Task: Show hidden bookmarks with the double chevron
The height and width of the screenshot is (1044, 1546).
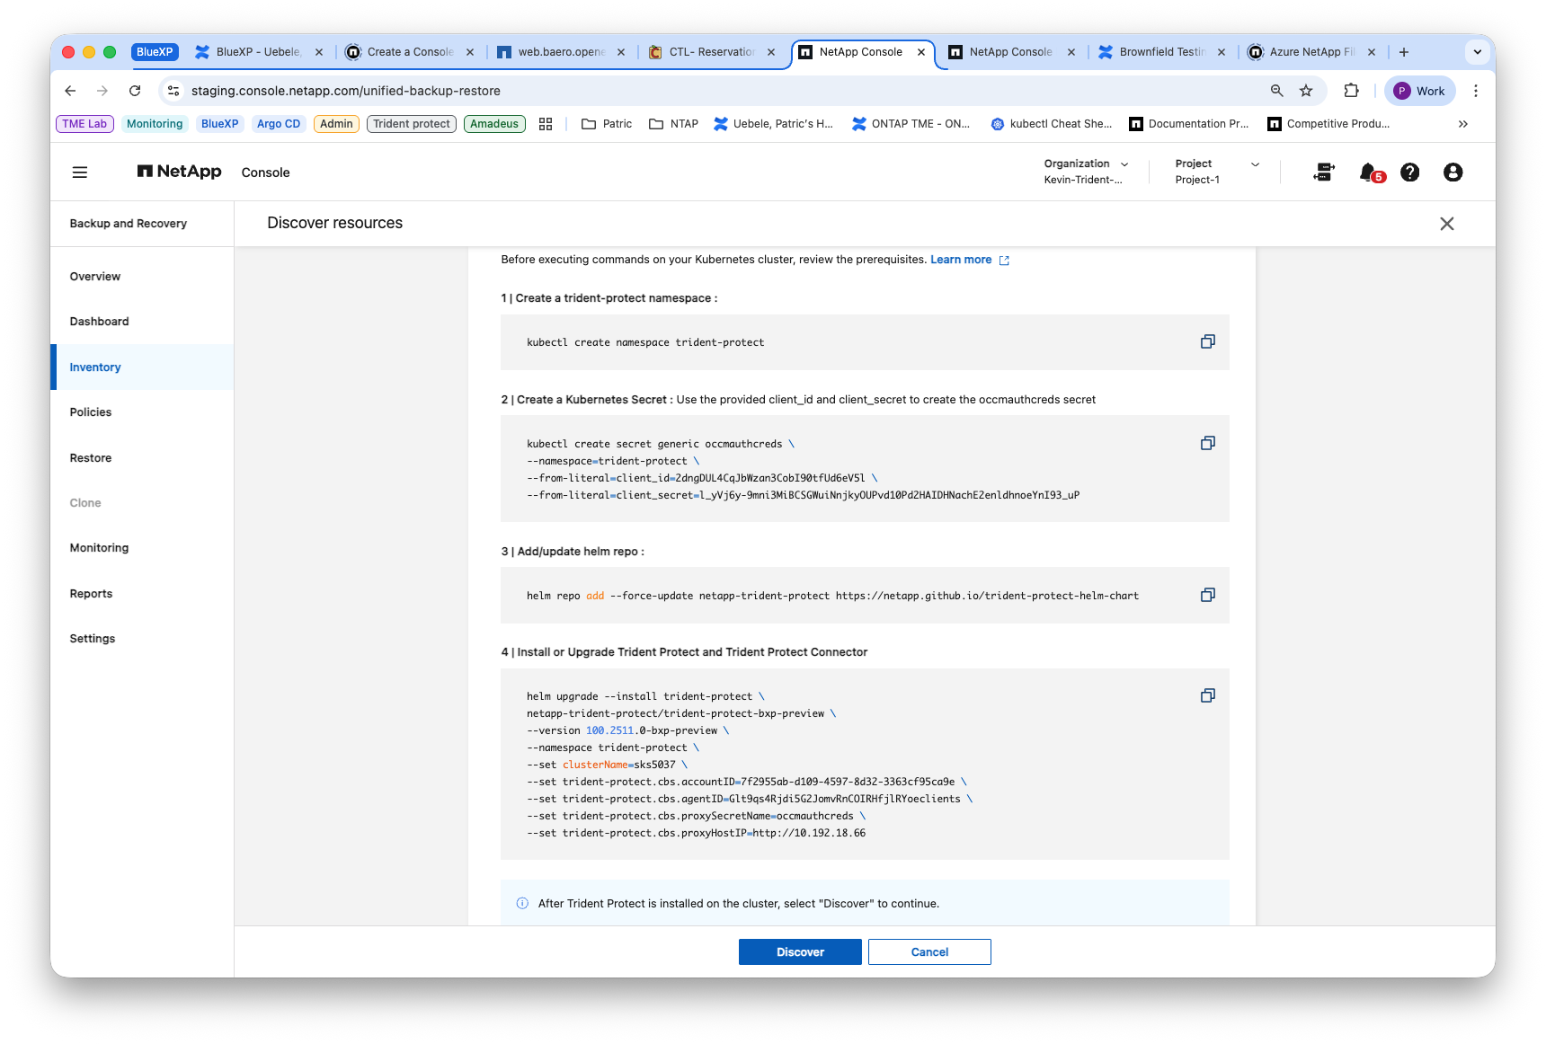Action: point(1463,124)
